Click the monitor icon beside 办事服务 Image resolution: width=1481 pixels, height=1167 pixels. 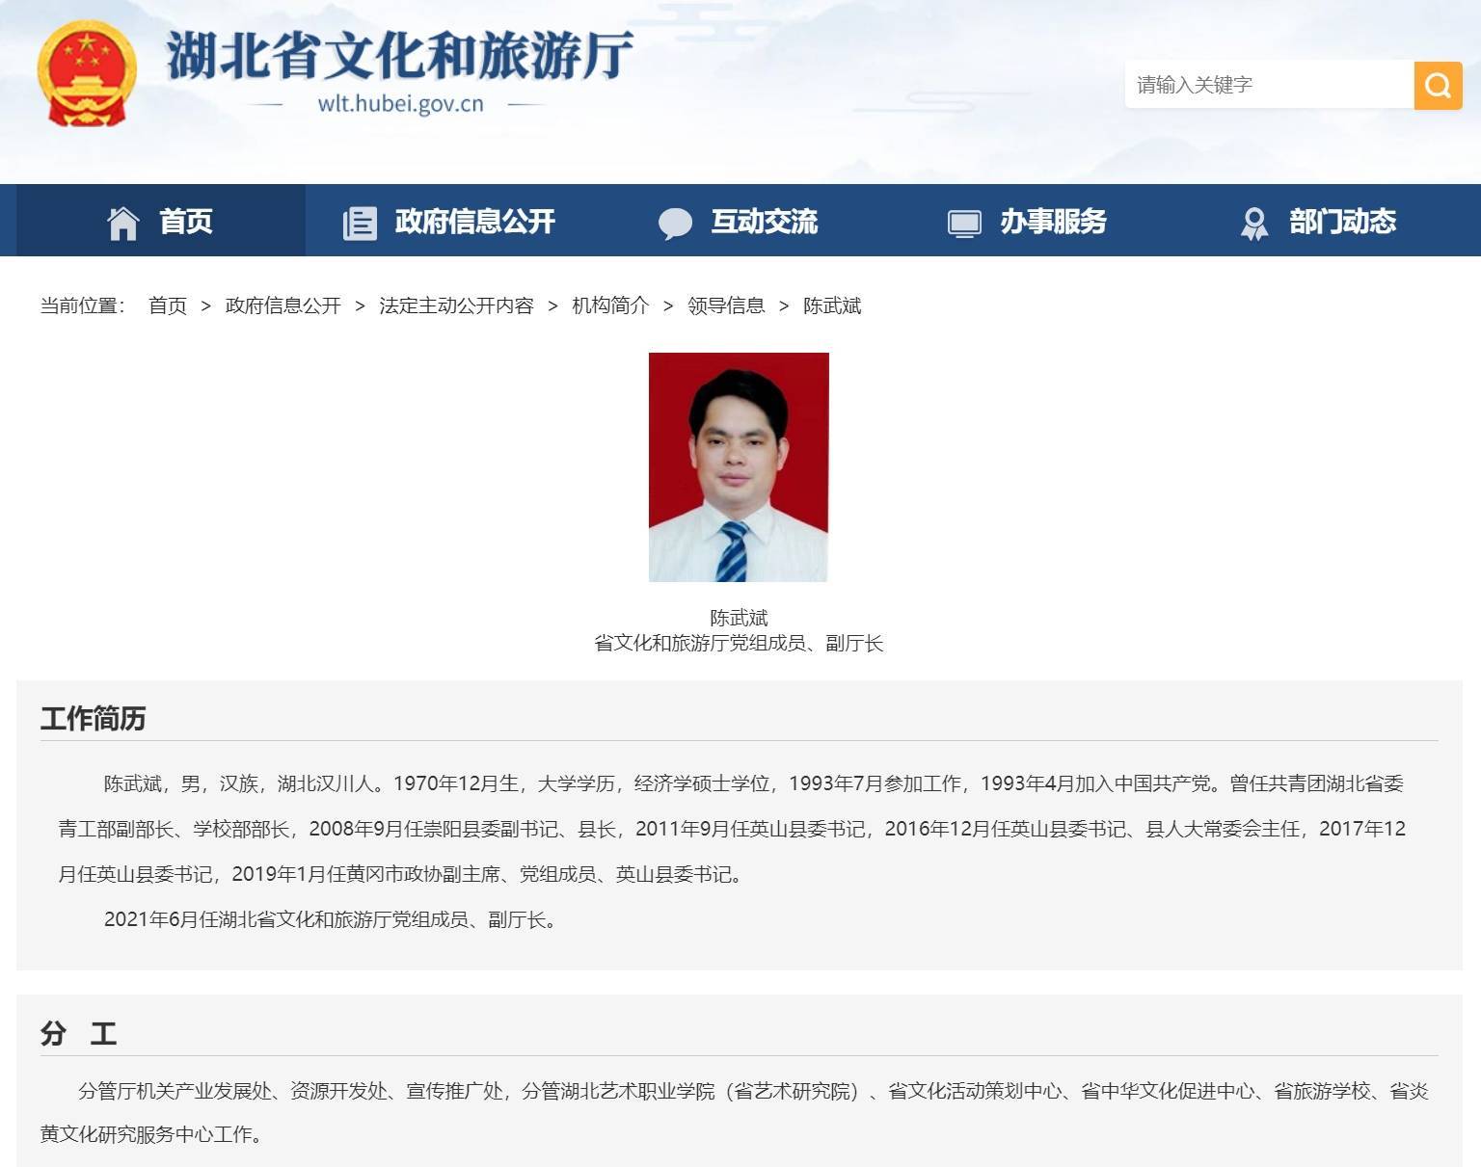[x=964, y=224]
